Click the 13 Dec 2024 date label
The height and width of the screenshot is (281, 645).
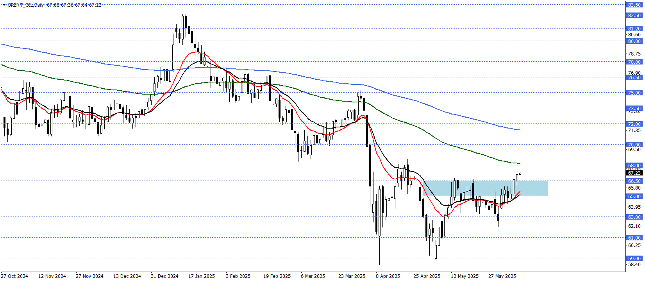click(x=127, y=276)
